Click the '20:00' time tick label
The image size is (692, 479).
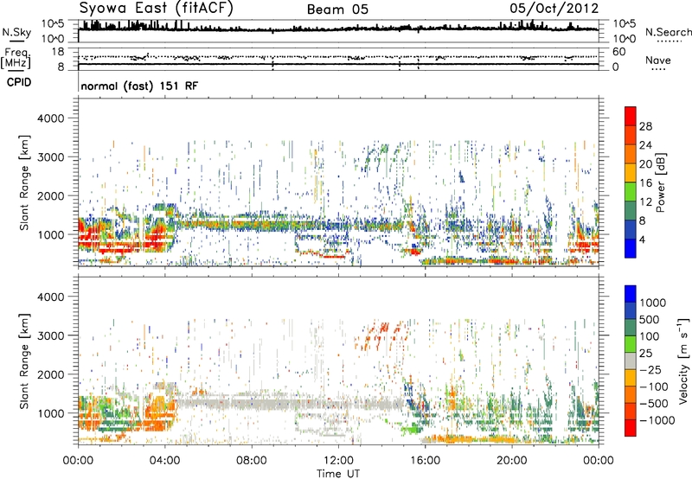(x=512, y=461)
